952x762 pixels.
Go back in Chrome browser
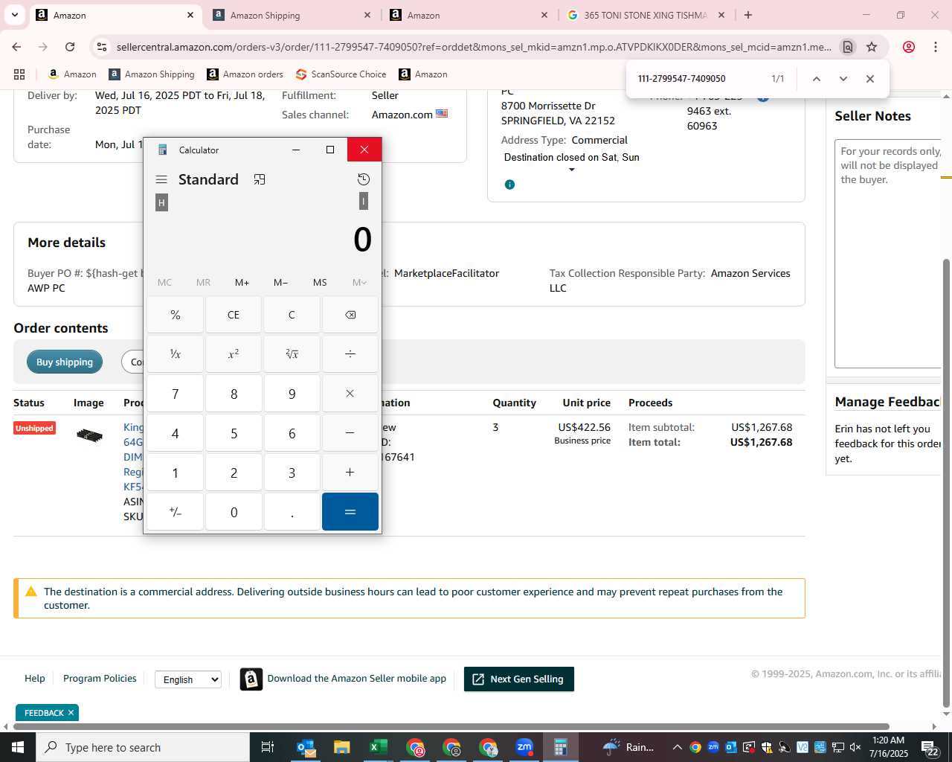click(16, 47)
